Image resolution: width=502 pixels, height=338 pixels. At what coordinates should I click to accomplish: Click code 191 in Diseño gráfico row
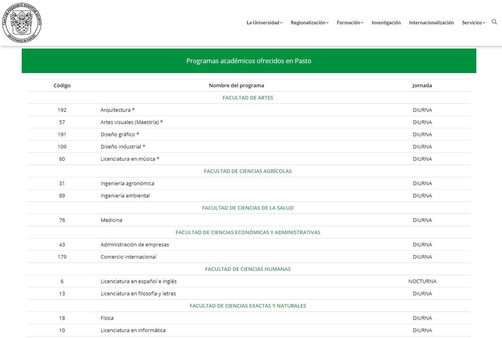pos(62,134)
